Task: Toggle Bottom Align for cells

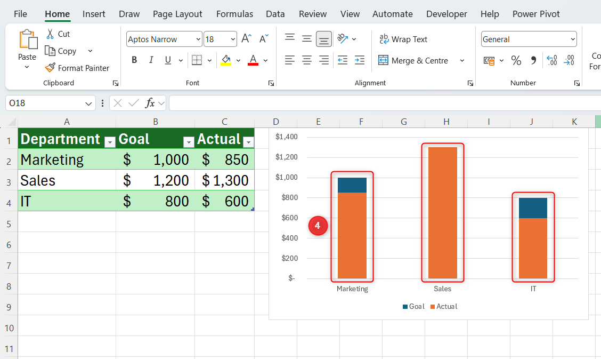Action: tap(324, 39)
